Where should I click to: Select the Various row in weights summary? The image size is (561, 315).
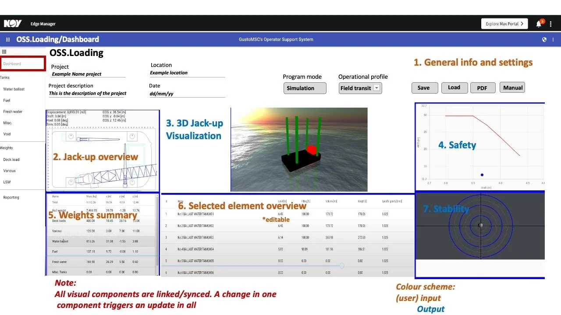(x=100, y=231)
